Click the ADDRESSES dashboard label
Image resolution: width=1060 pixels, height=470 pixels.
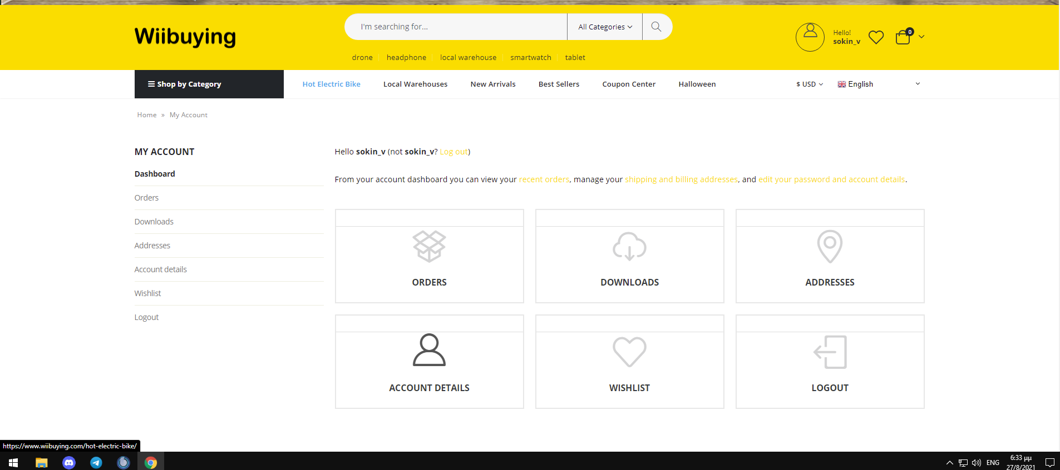point(830,282)
